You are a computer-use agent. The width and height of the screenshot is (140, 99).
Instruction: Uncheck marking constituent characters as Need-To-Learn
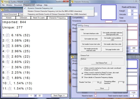pos(82,73)
